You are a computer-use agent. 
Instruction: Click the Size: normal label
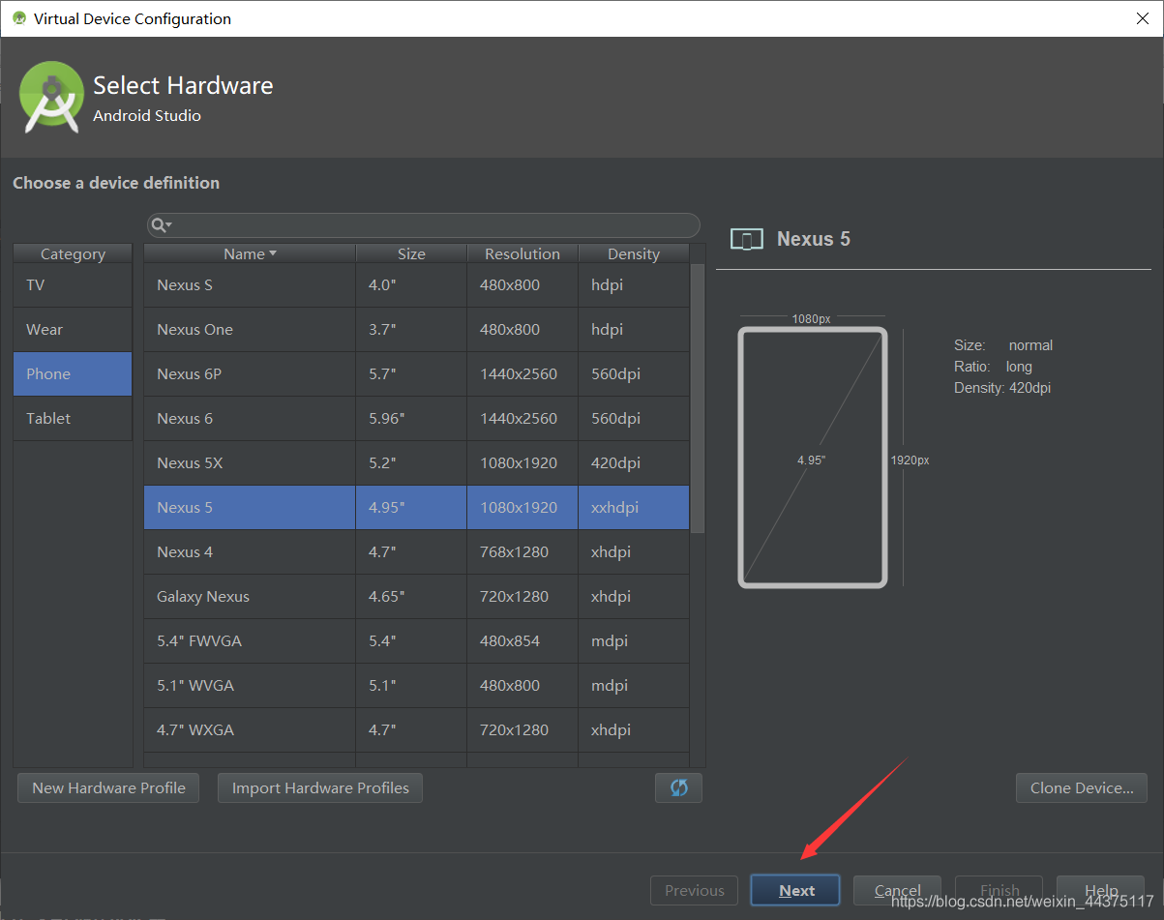click(1003, 345)
